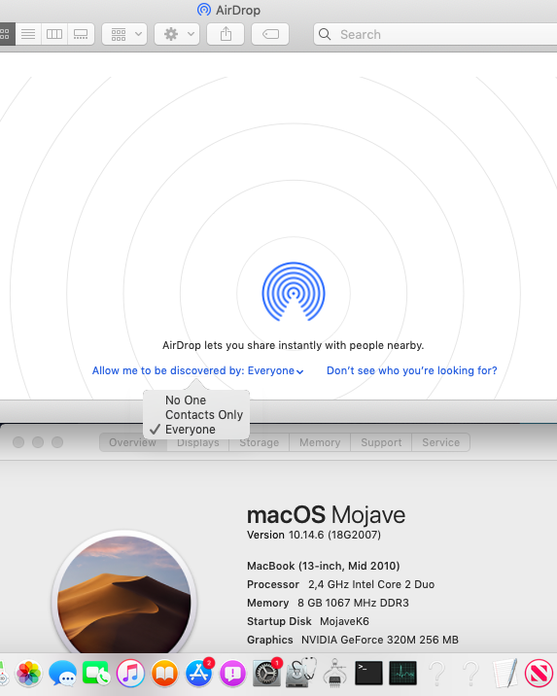557x696 pixels.
Task: Launch FaceTime from the Dock
Action: click(96, 674)
